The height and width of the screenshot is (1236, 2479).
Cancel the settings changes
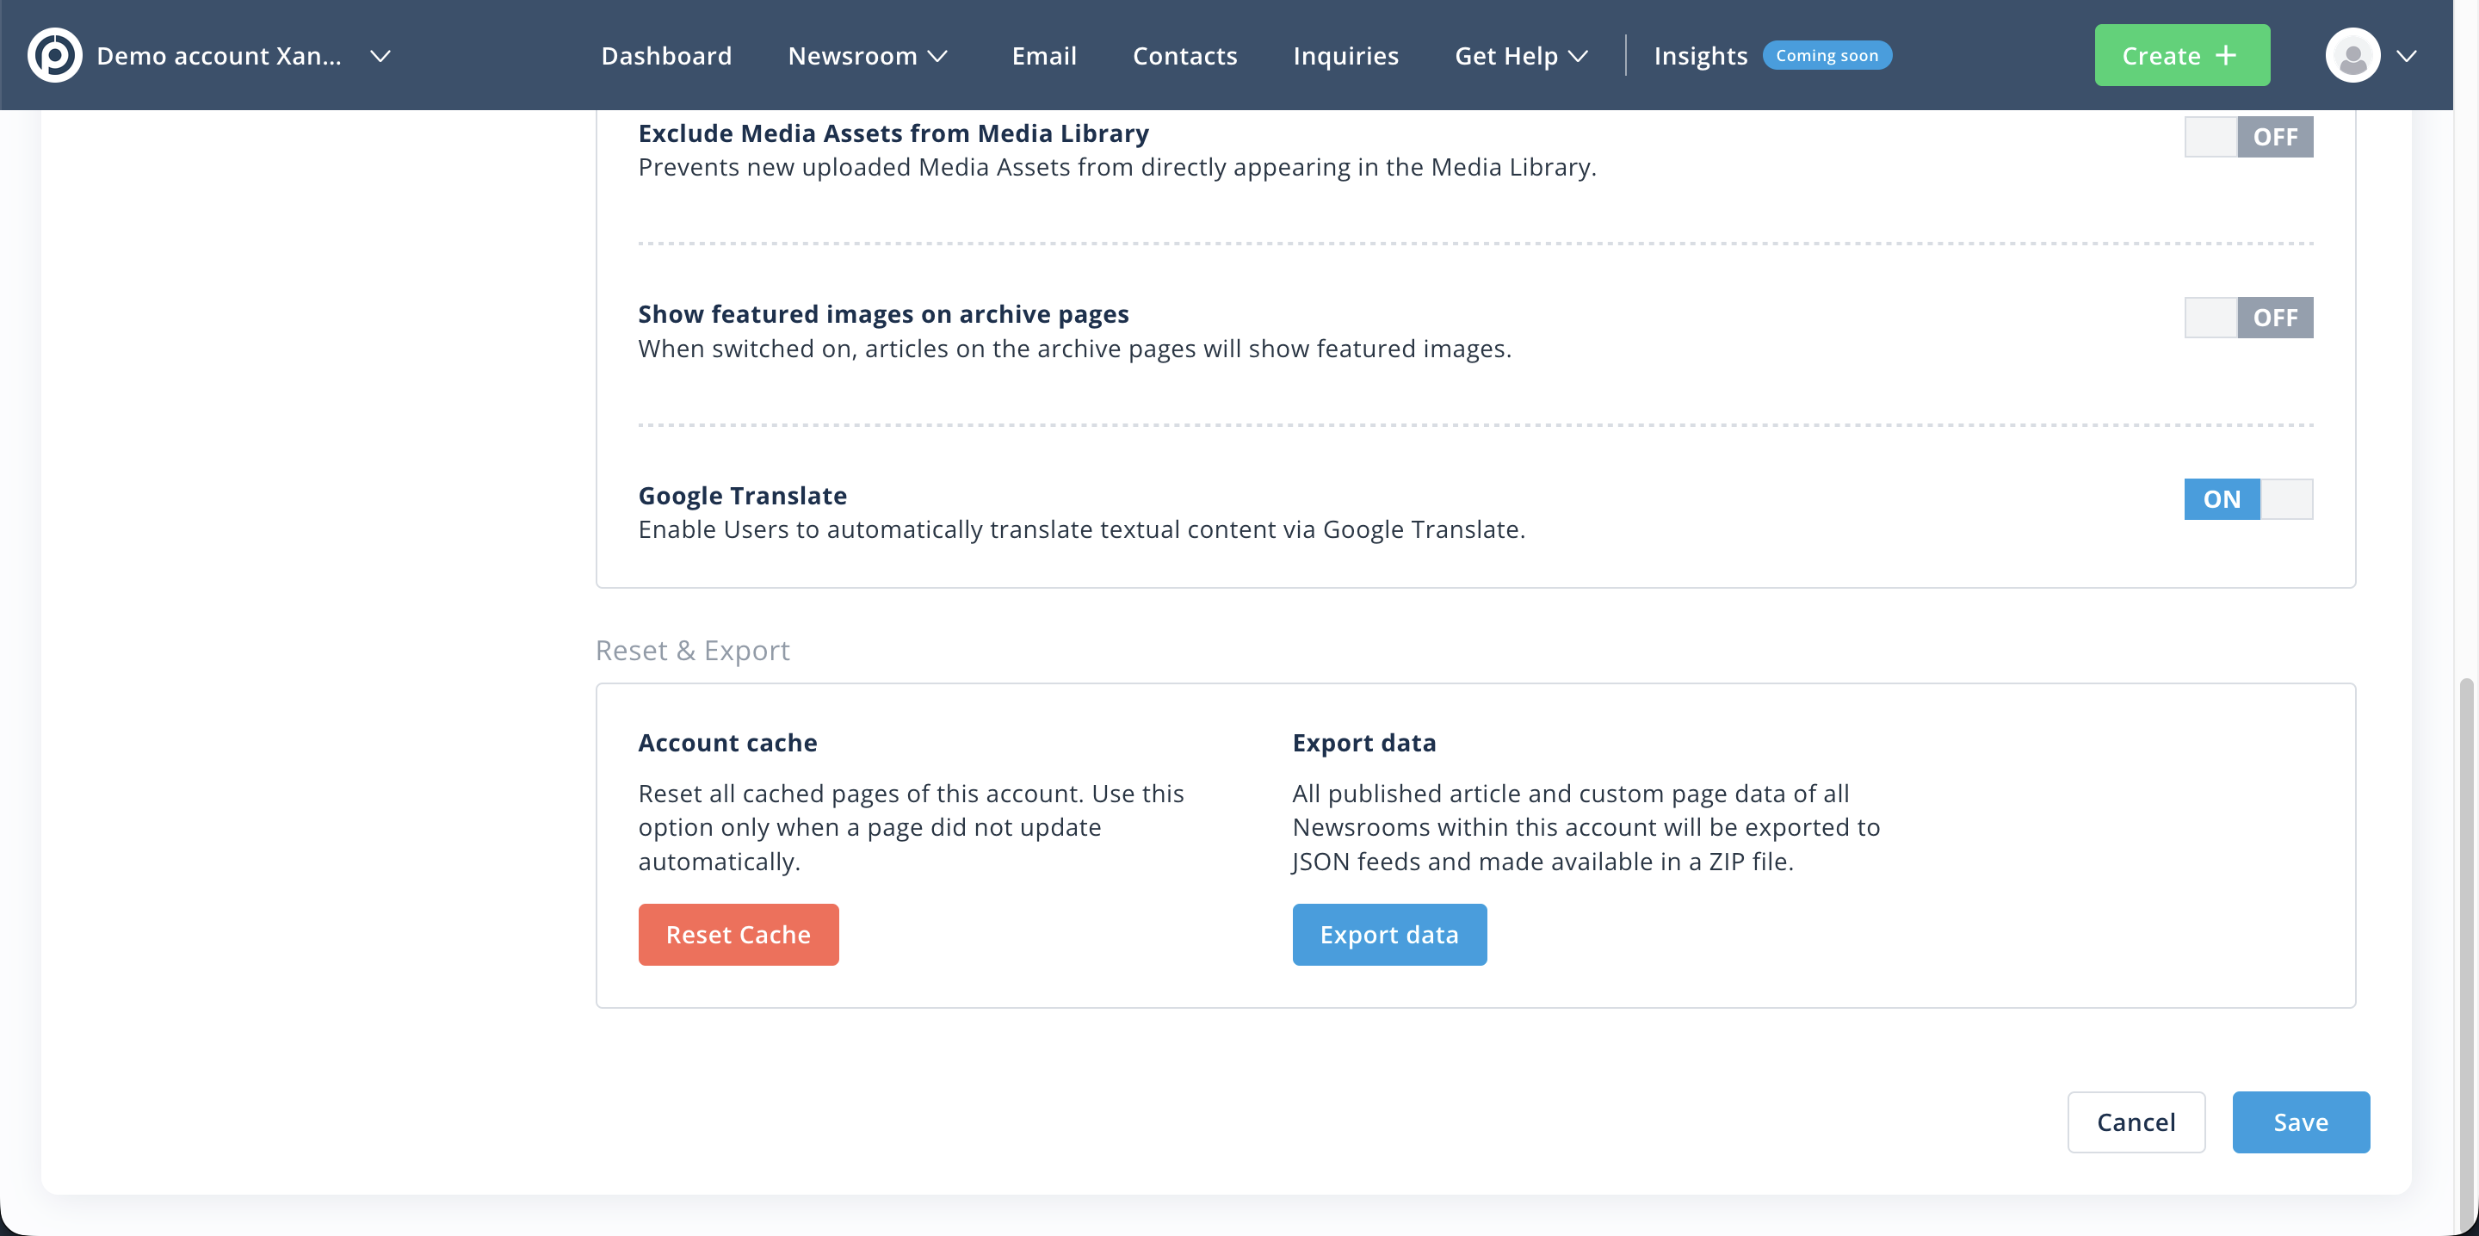(x=2136, y=1122)
